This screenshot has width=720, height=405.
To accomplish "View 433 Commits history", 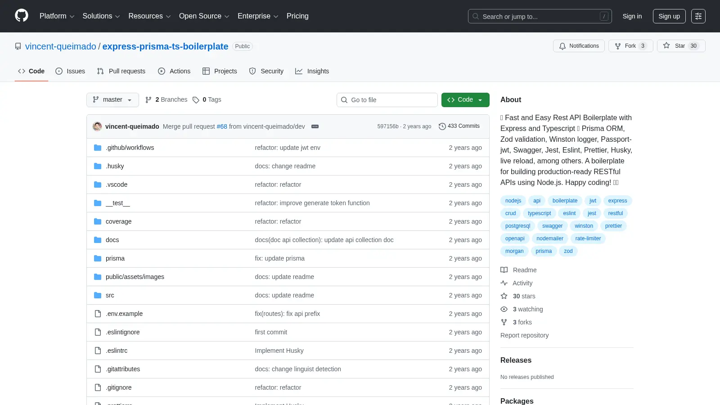I will (459, 126).
